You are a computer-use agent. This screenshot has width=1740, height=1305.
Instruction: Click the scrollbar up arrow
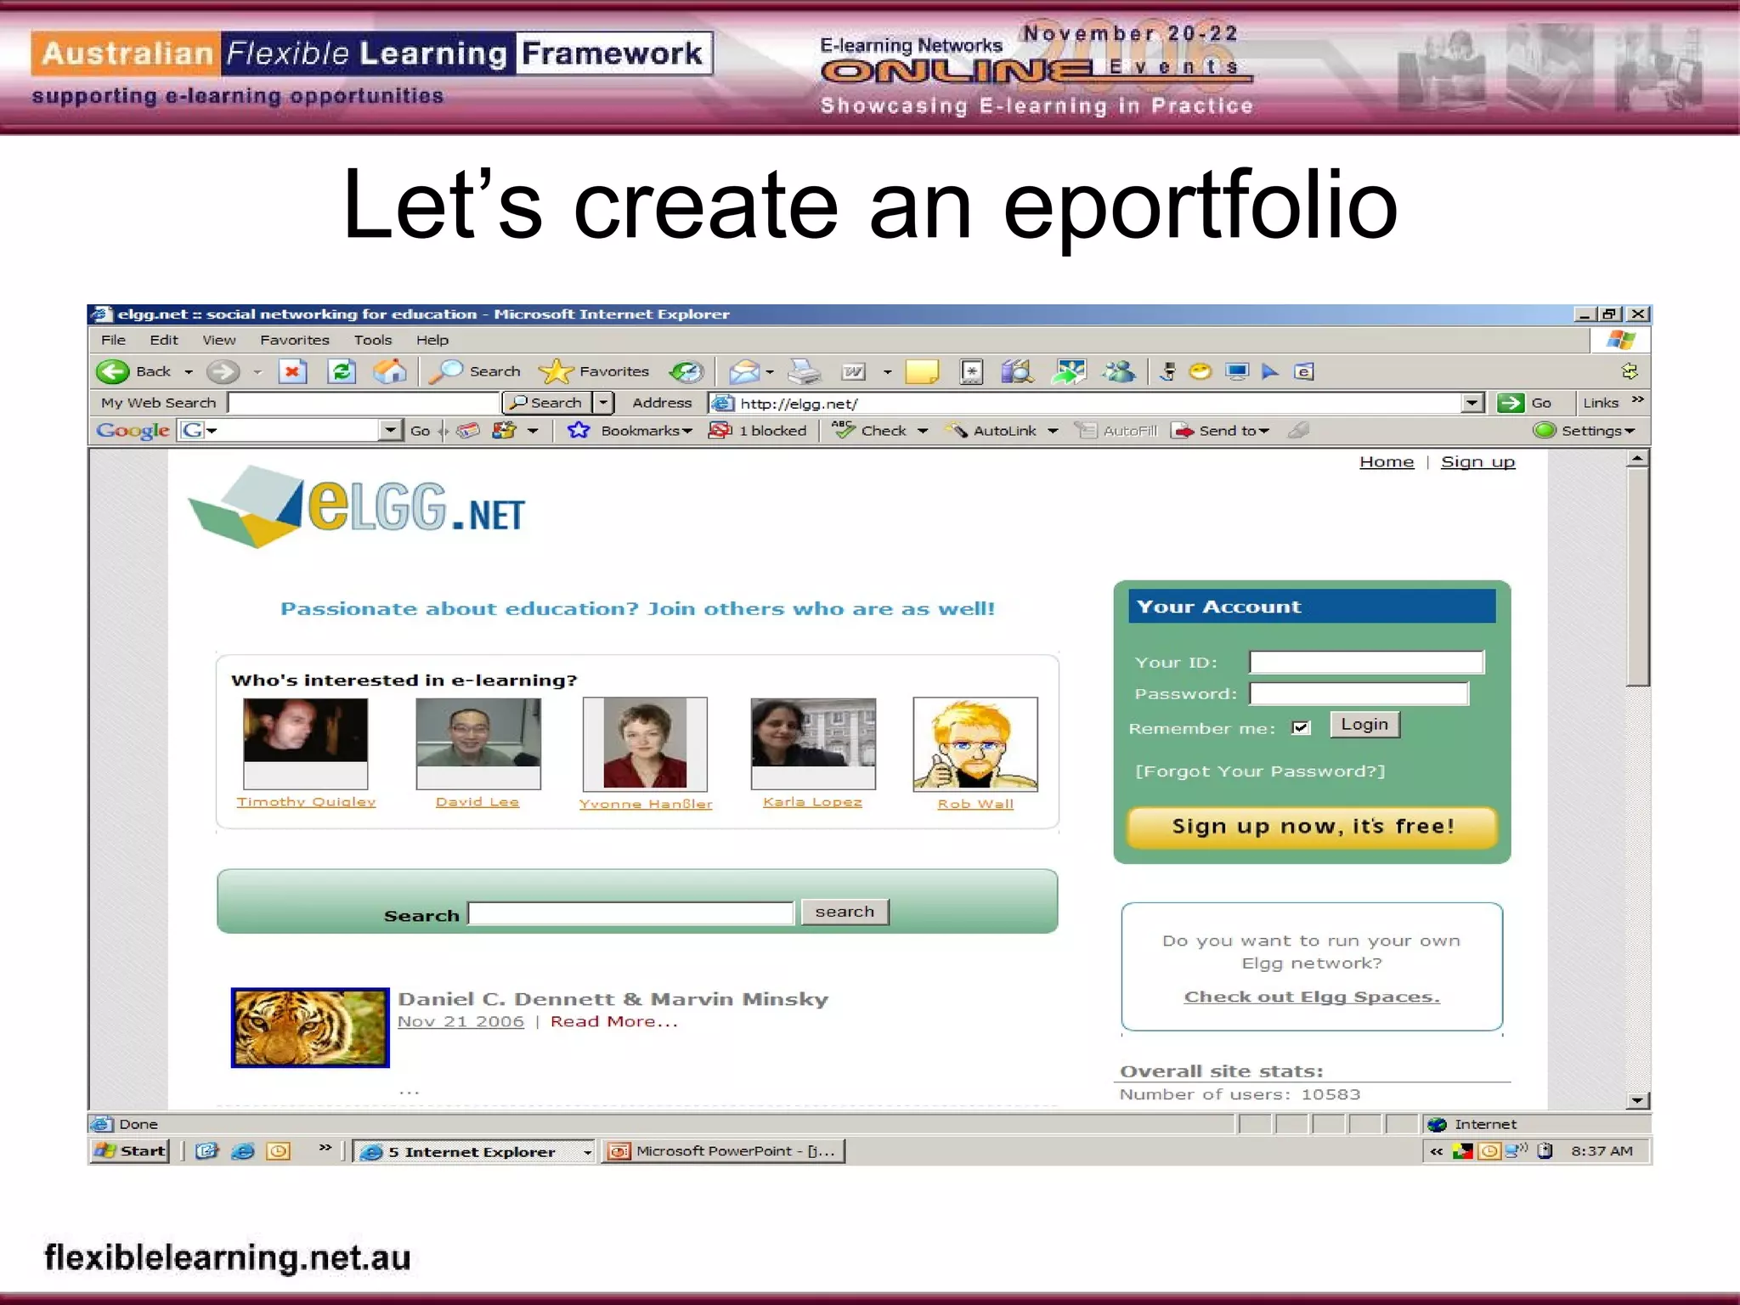(x=1637, y=459)
